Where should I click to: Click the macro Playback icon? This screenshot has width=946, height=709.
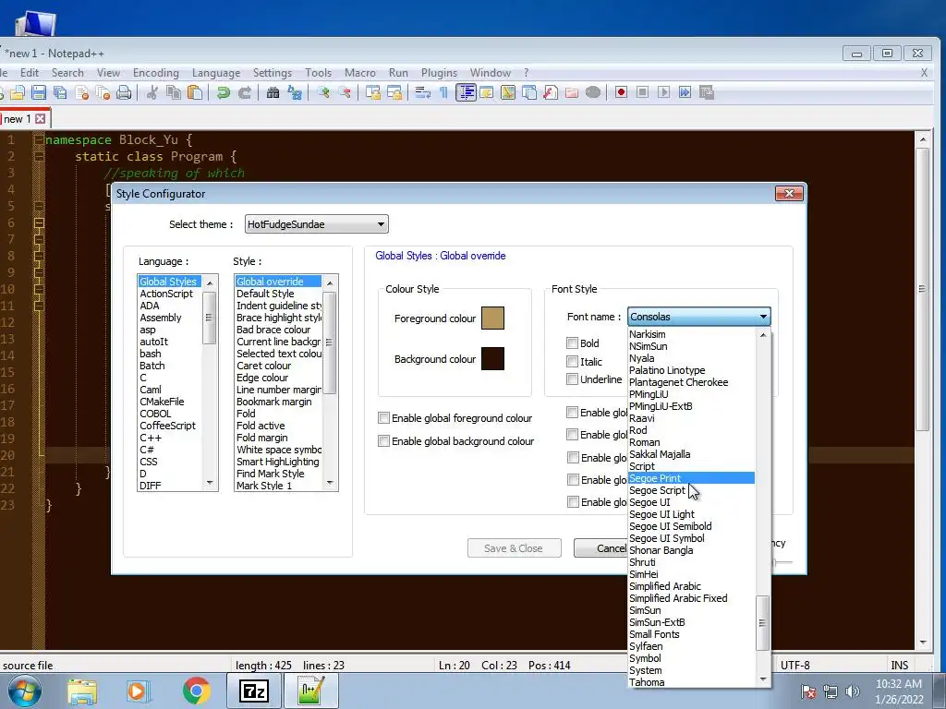tap(663, 92)
